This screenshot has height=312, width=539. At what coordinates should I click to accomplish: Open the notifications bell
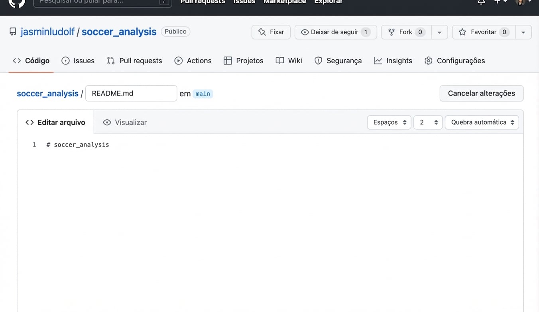pyautogui.click(x=481, y=2)
